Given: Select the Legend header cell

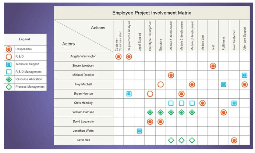Looking at the screenshot, I should point(24,39).
